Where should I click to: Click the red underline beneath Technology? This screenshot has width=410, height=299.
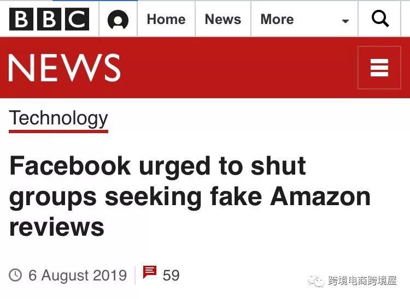point(58,131)
